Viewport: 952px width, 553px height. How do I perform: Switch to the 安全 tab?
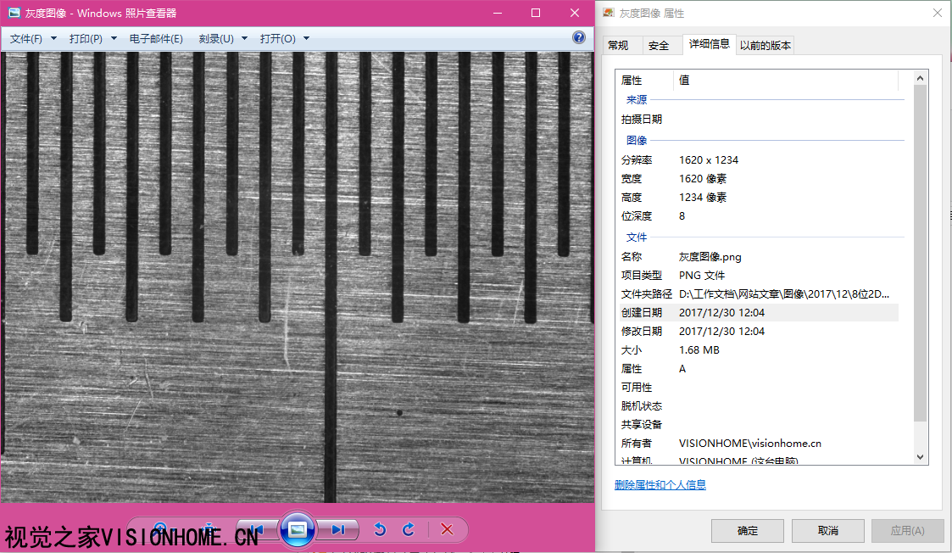click(659, 46)
